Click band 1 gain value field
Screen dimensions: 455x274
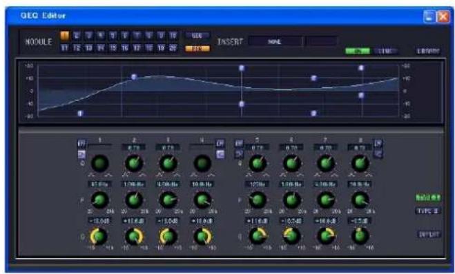point(100,221)
